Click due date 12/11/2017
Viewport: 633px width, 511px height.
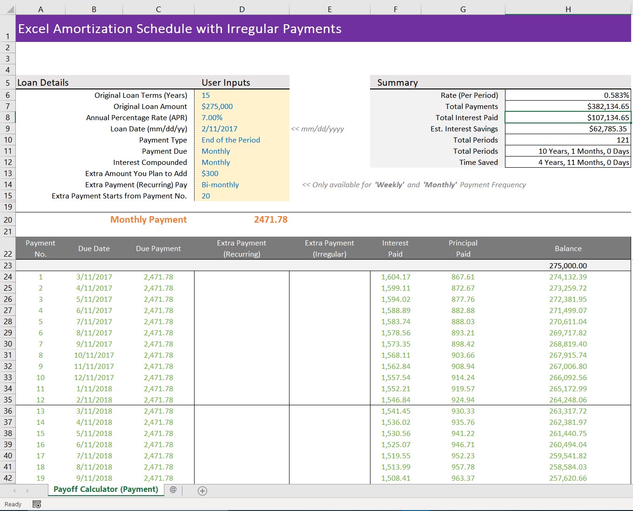click(x=94, y=377)
